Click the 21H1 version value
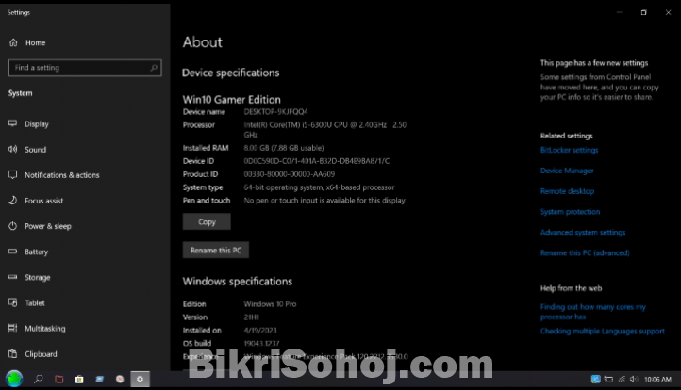 251,317
